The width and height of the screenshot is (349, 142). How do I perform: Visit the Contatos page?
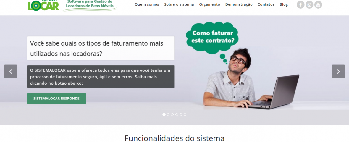point(266,4)
